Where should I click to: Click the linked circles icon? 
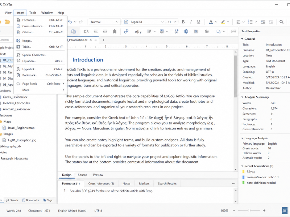pos(126,31)
